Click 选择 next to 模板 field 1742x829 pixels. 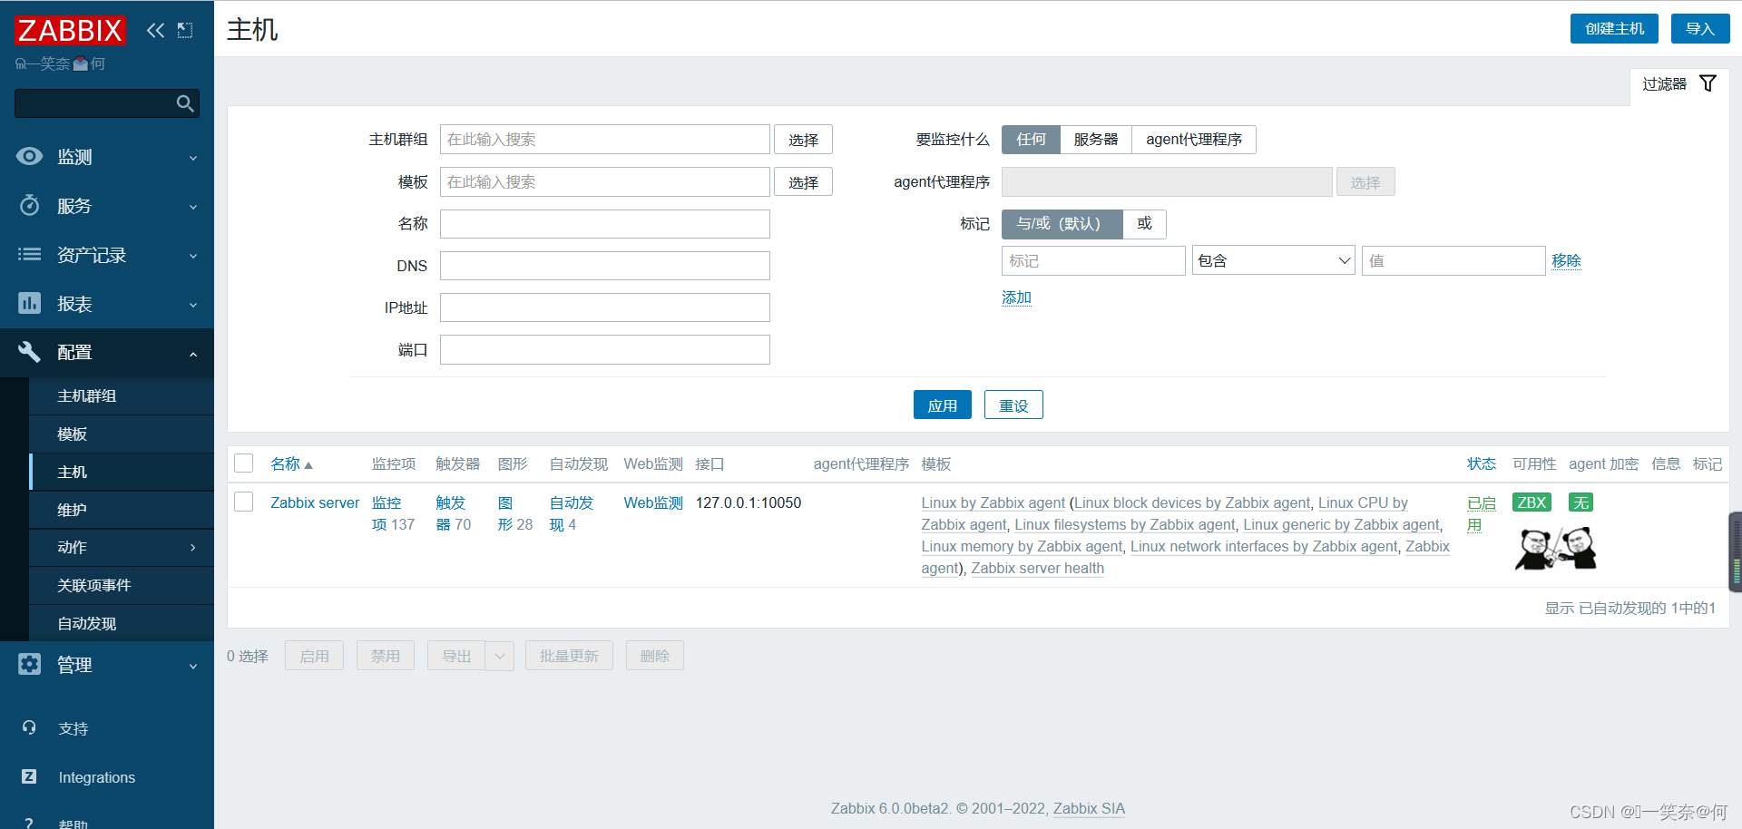pyautogui.click(x=803, y=182)
